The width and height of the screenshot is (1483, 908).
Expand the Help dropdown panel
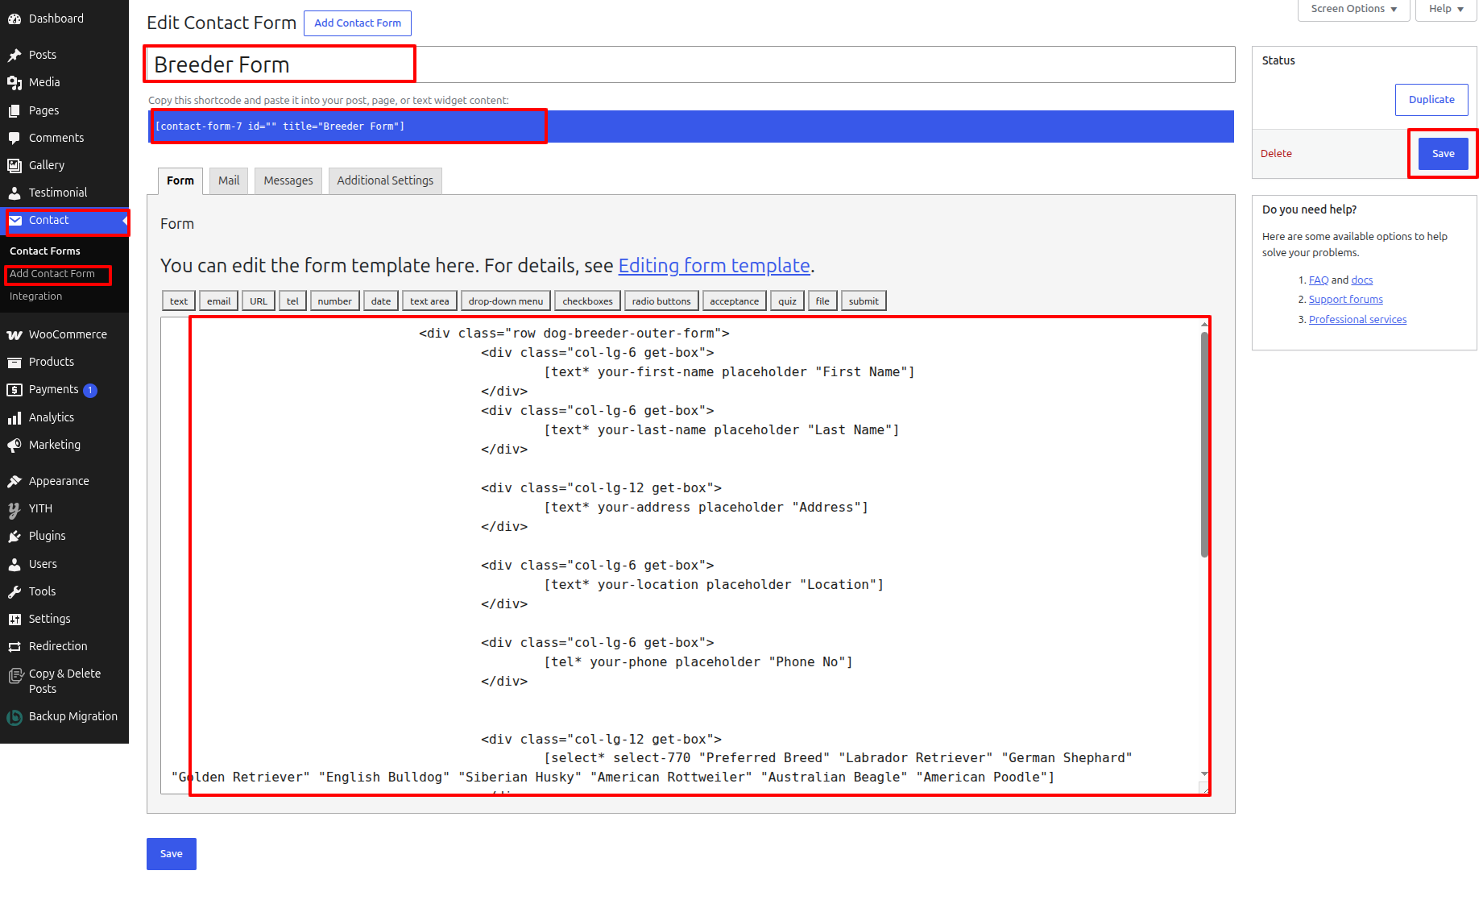click(x=1446, y=9)
